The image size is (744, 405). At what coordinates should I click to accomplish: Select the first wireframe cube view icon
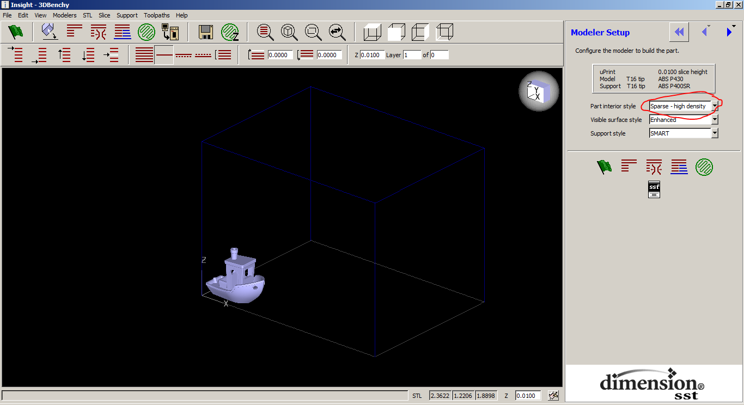373,32
